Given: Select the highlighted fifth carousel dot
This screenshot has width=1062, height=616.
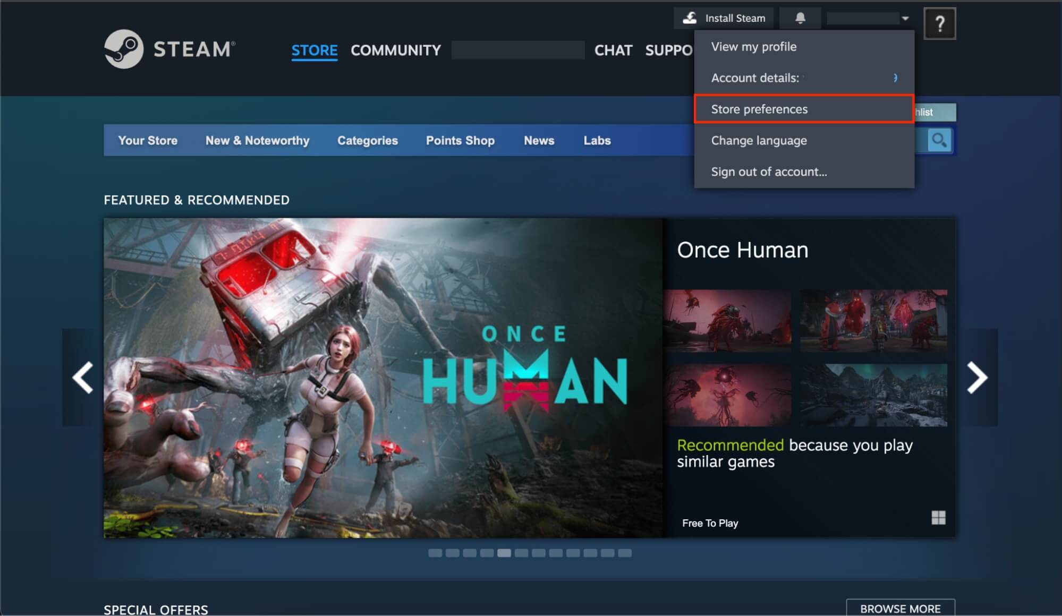Looking at the screenshot, I should [x=504, y=553].
